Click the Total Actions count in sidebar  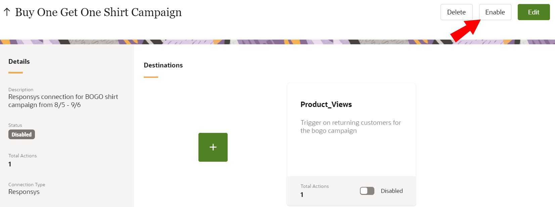coord(10,164)
